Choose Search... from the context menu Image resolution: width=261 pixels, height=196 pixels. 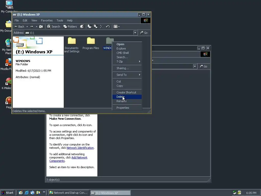(127, 57)
